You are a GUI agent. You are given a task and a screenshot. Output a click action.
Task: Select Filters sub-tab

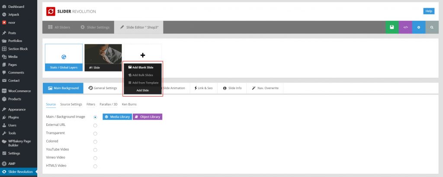pos(91,104)
